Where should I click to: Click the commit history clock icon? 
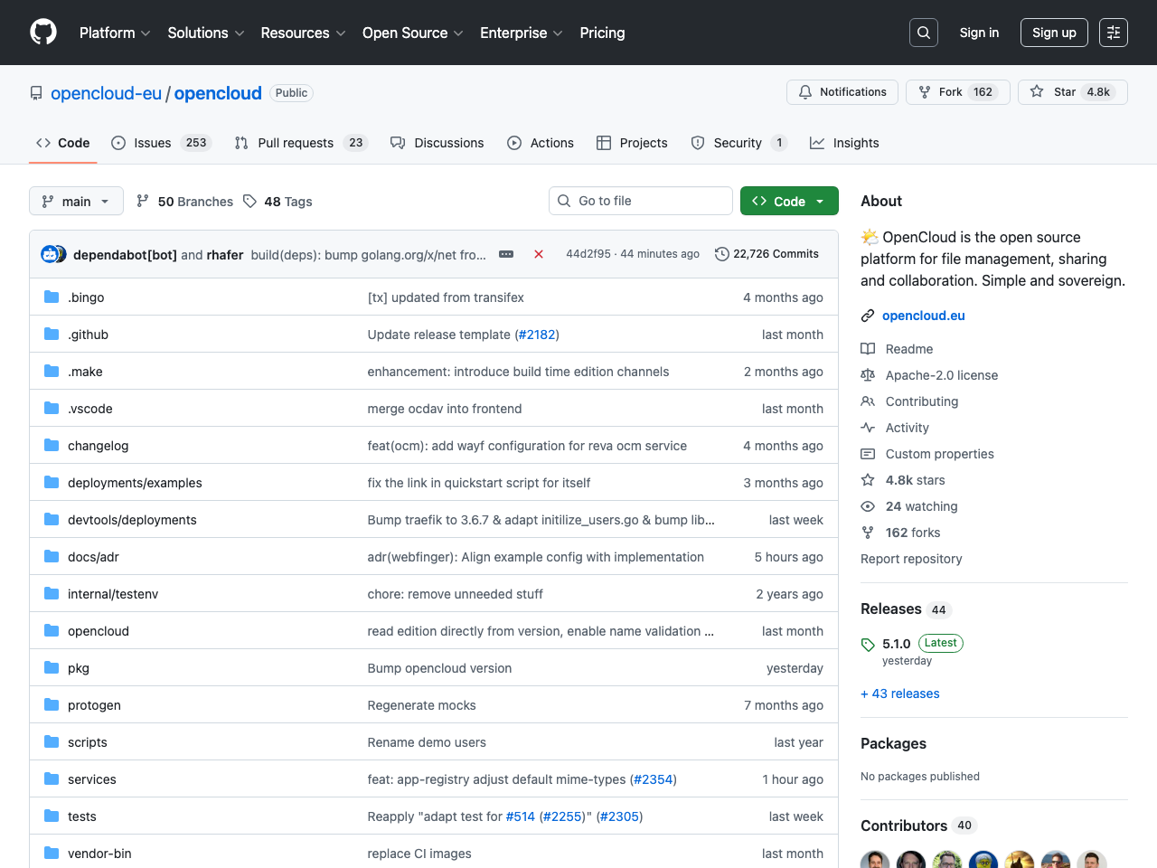point(720,254)
